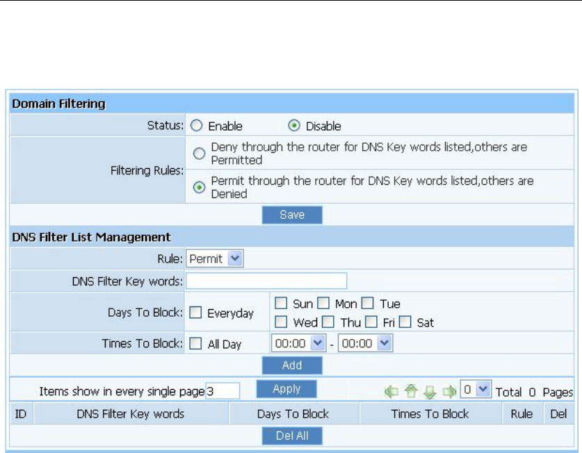Select the Disable status radio button

[294, 126]
